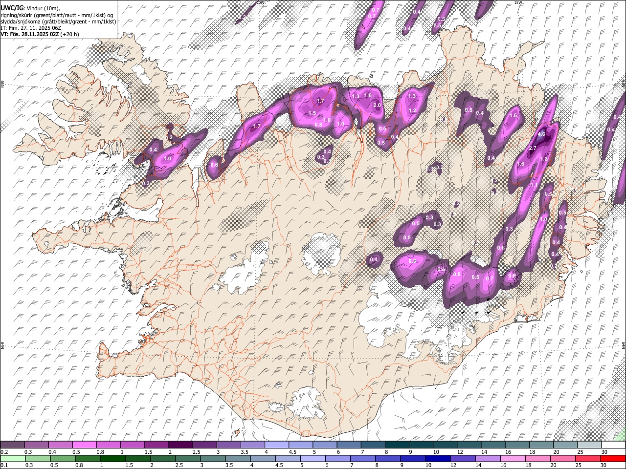Select the palest green 0.1–0.3 swatch in bottom legend
The image size is (626, 469).
pos(13,459)
